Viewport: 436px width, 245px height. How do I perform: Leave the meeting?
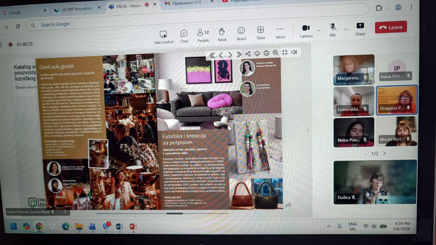click(391, 27)
